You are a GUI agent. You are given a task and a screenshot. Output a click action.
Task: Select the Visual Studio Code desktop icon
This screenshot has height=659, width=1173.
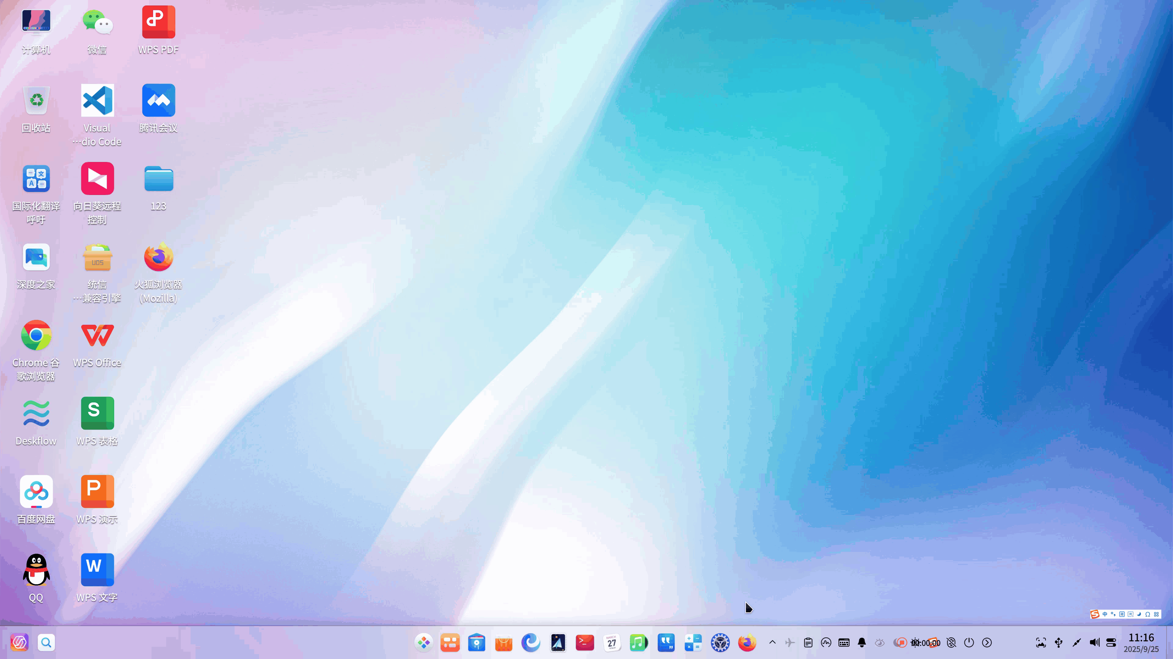click(x=97, y=100)
